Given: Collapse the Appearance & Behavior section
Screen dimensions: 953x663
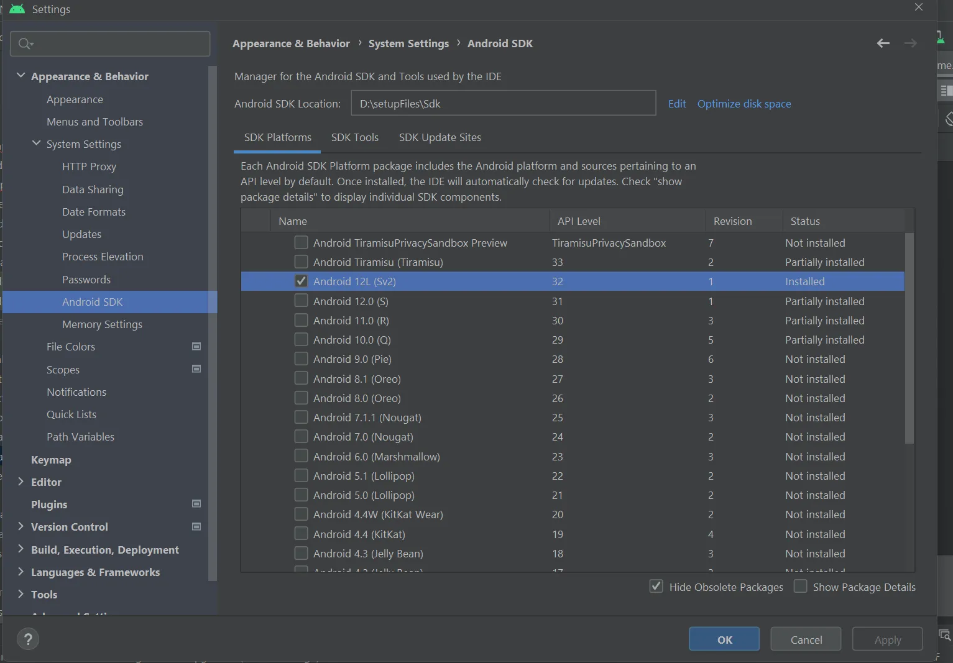Looking at the screenshot, I should click(21, 76).
